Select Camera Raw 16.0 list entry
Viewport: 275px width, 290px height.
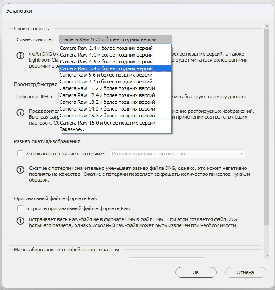pos(115,123)
